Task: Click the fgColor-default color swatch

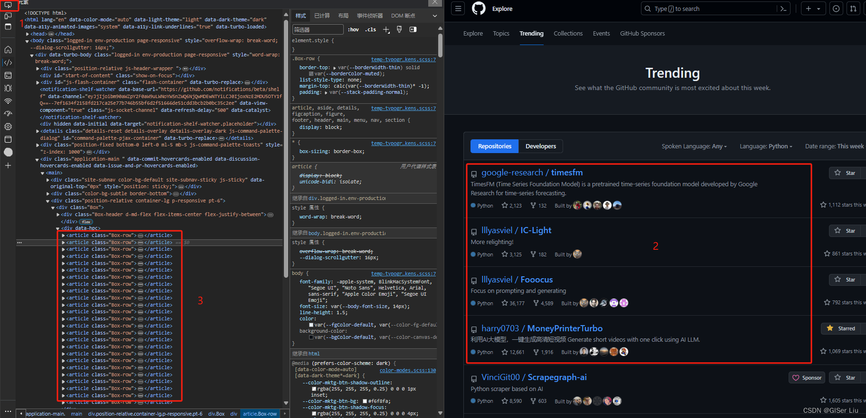Action: 311,325
